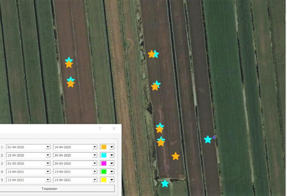Open the 29-05-2020 end date dropdown
The image size is (287, 196).
(95, 163)
